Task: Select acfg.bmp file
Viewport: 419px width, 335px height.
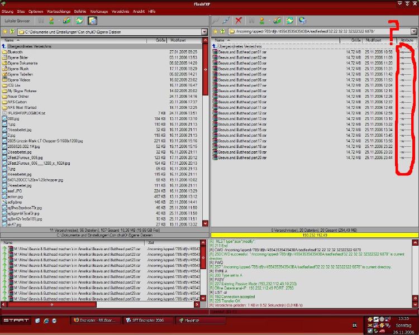Action: (x=15, y=202)
